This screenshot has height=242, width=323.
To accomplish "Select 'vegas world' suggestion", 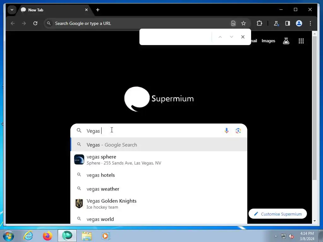I will (159, 219).
